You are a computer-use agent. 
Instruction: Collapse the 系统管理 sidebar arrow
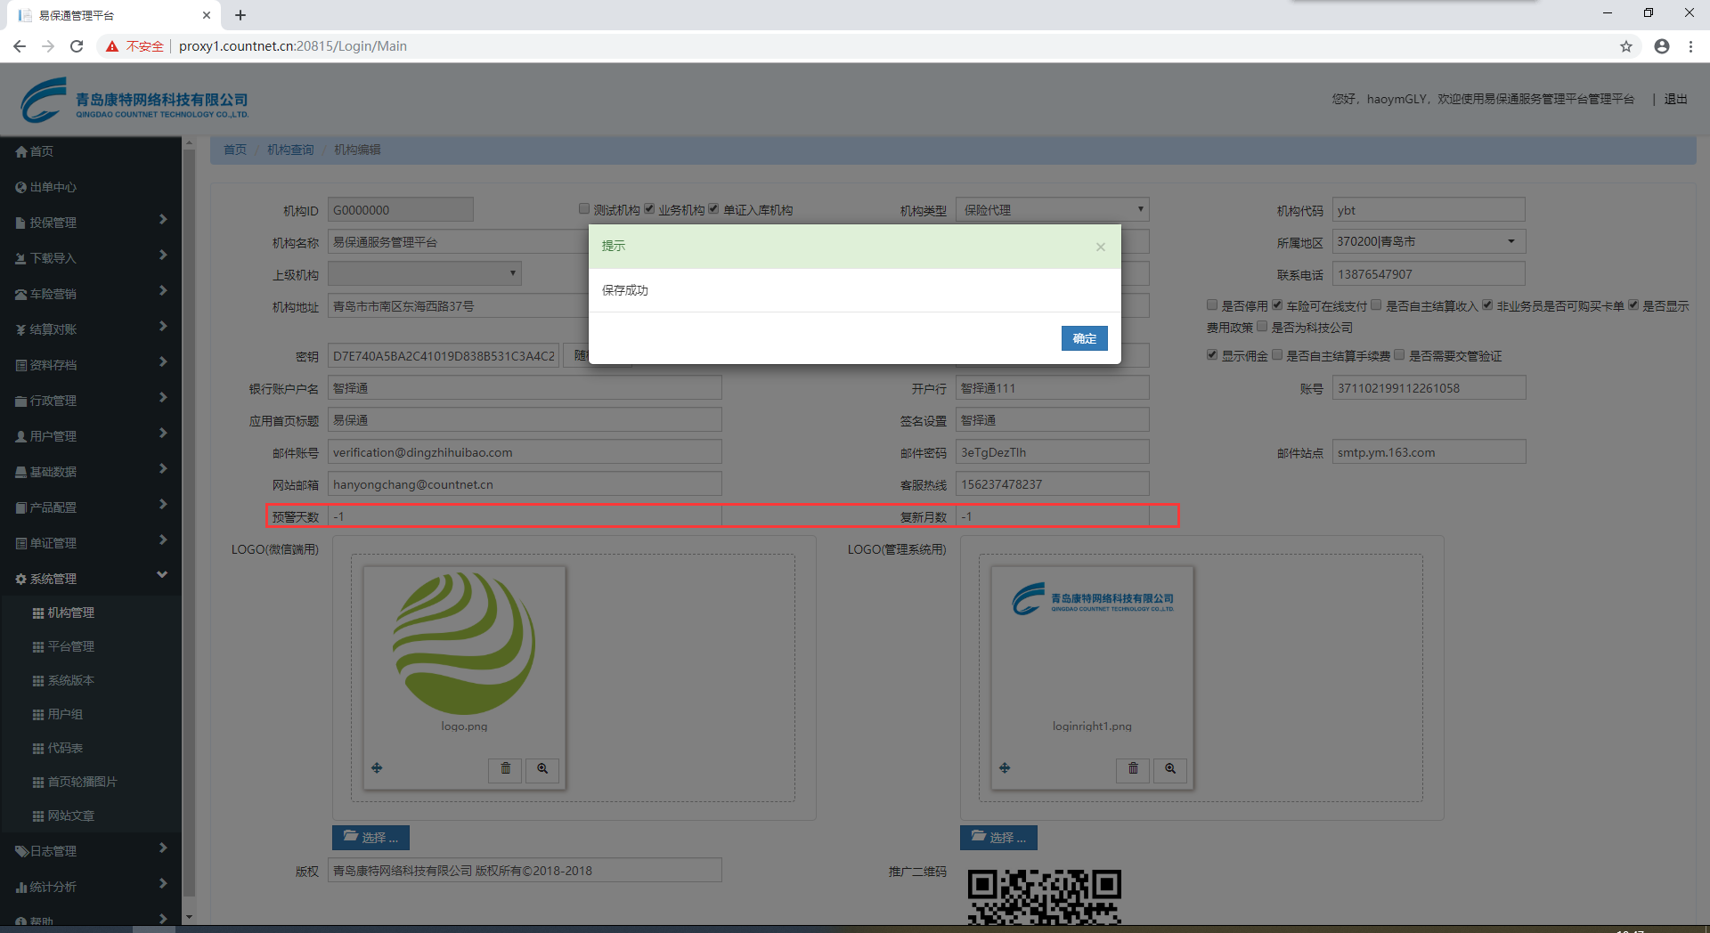point(162,575)
